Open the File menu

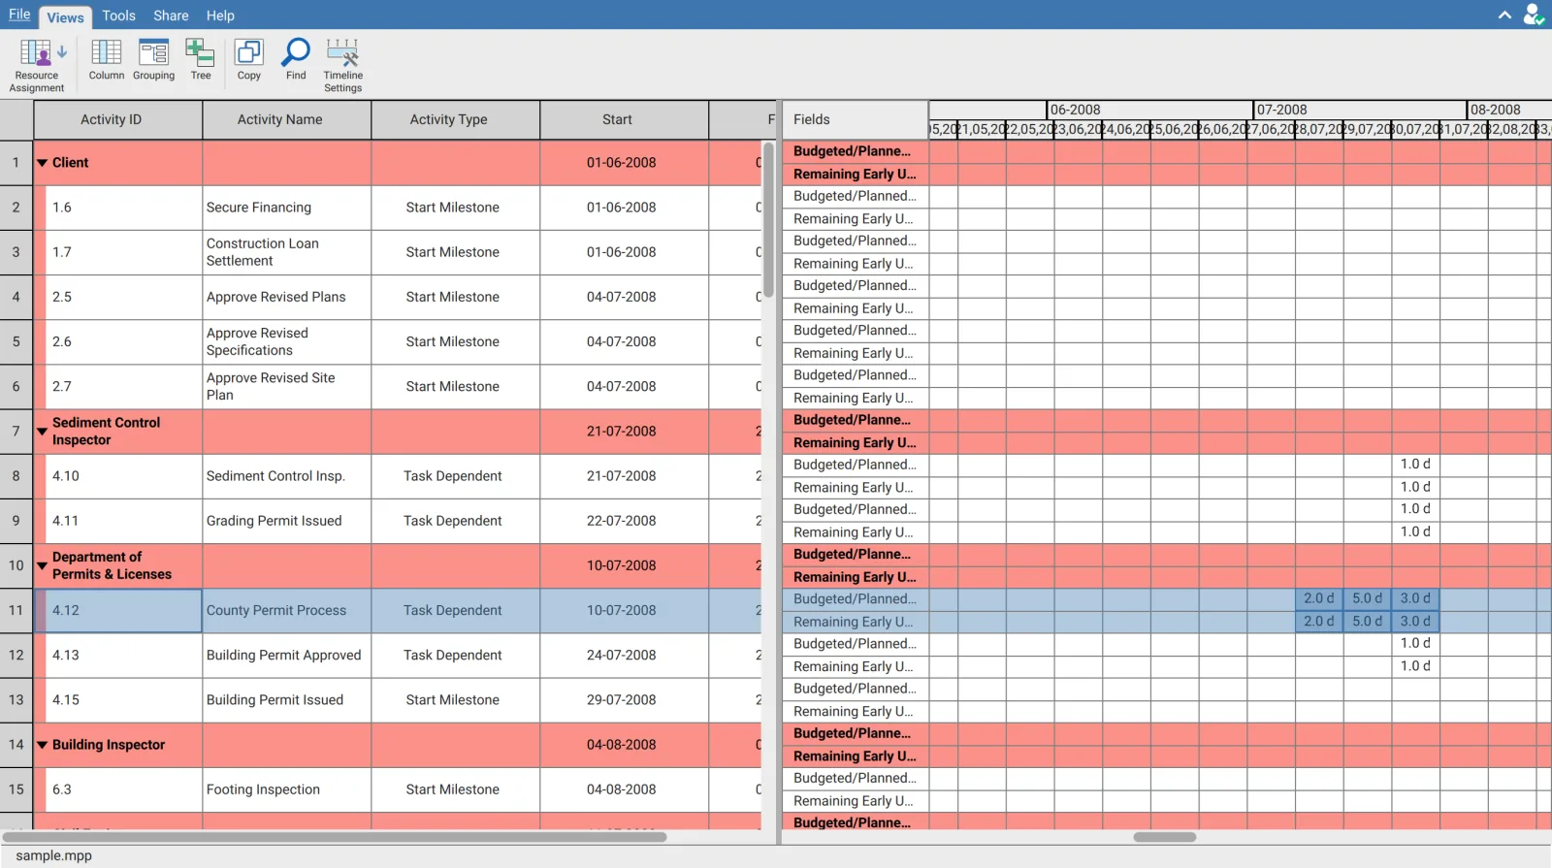click(x=19, y=15)
